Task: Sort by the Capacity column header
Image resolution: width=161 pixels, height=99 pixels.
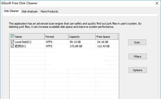Action: [x=82, y=37]
